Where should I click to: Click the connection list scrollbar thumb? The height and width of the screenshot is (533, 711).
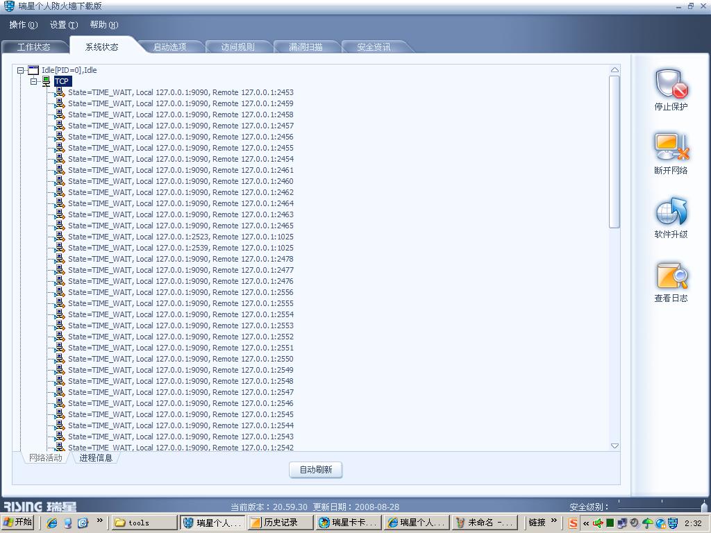614,152
